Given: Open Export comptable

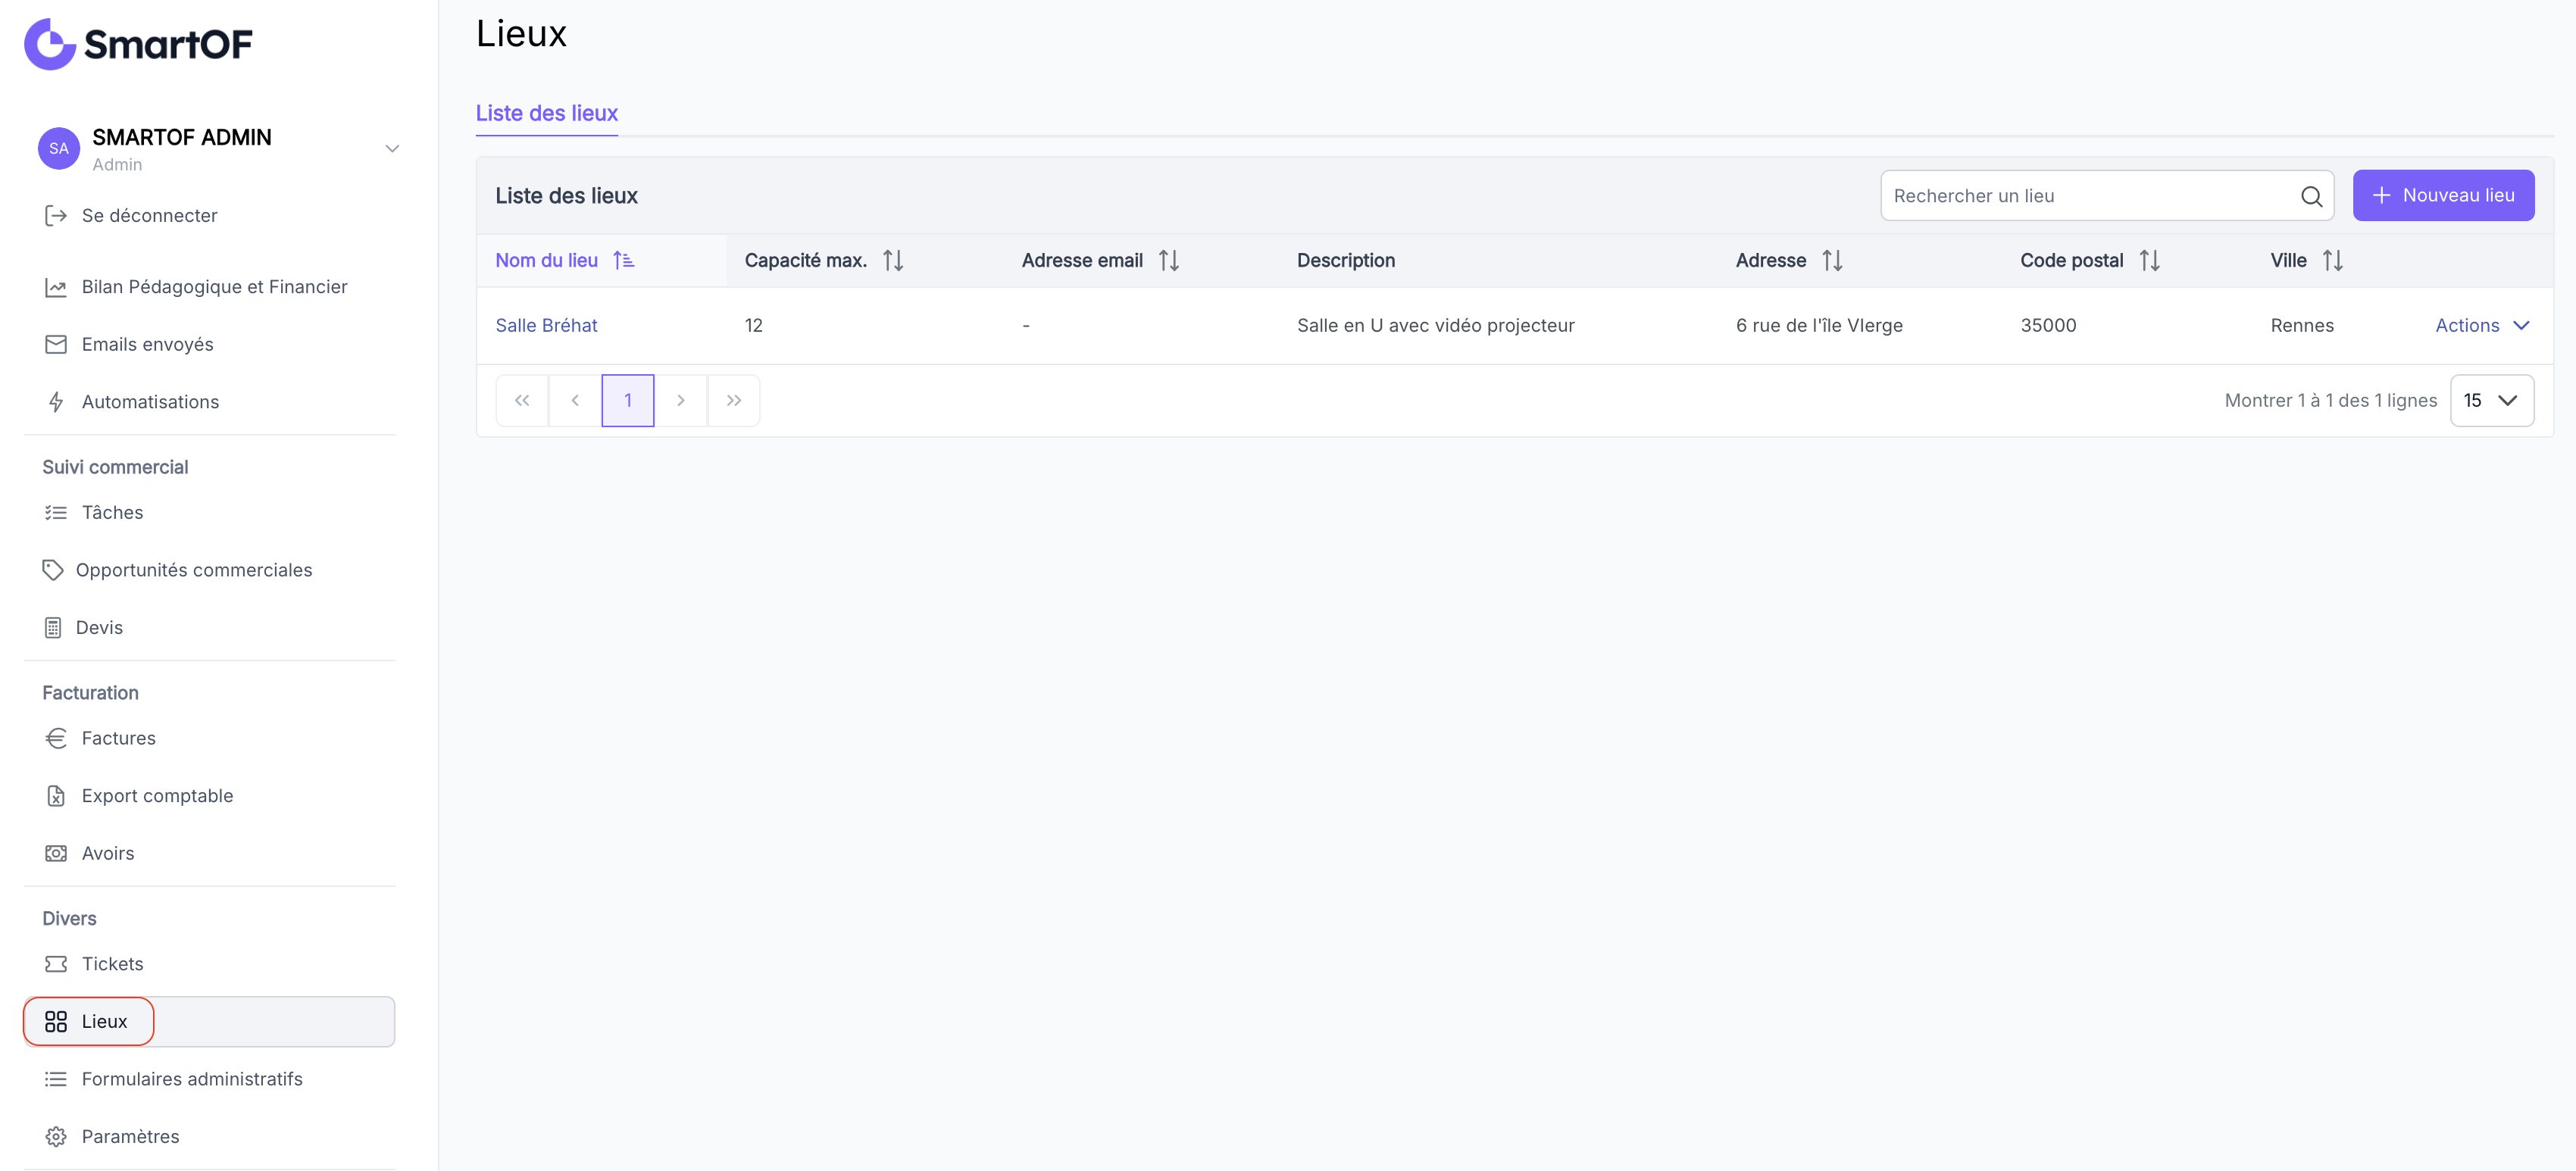Looking at the screenshot, I should point(157,796).
